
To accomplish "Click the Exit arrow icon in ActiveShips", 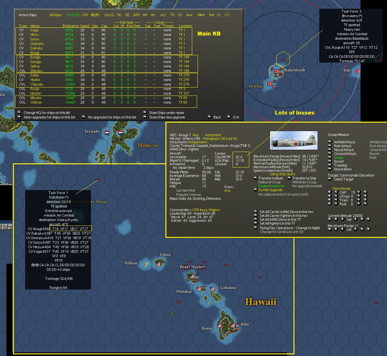I will [x=229, y=117].
